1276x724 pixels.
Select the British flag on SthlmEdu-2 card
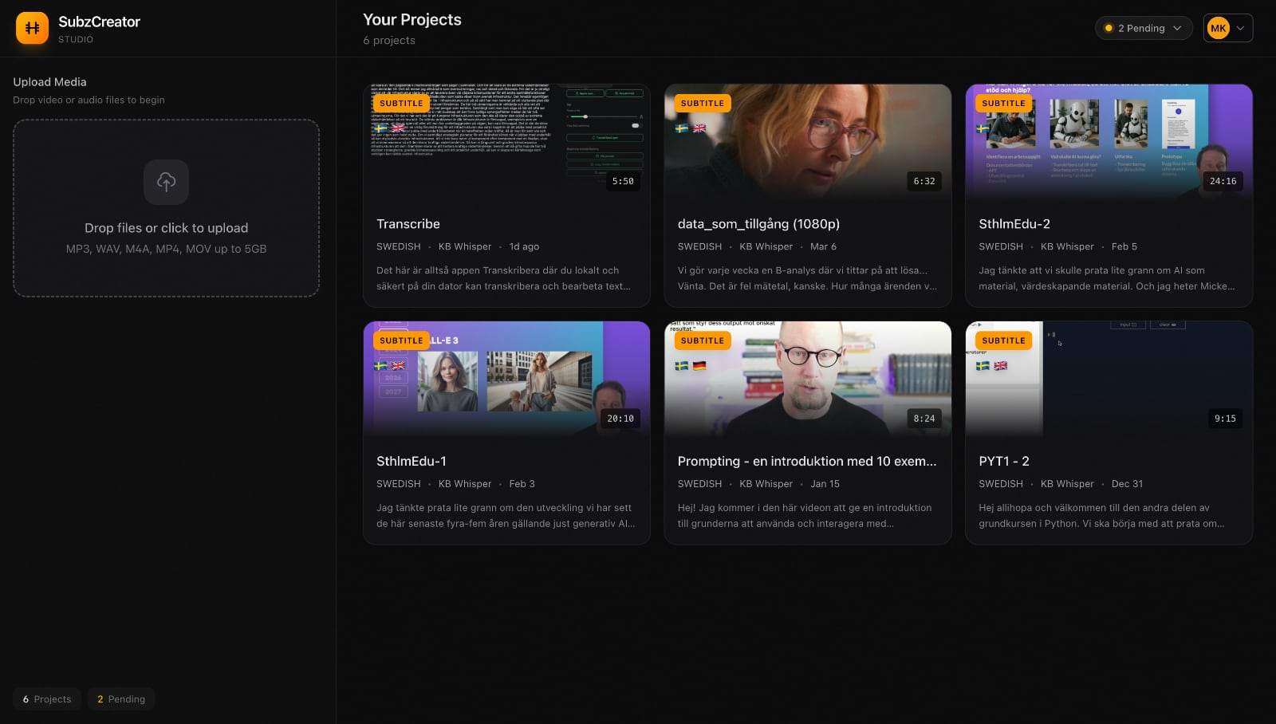1002,128
